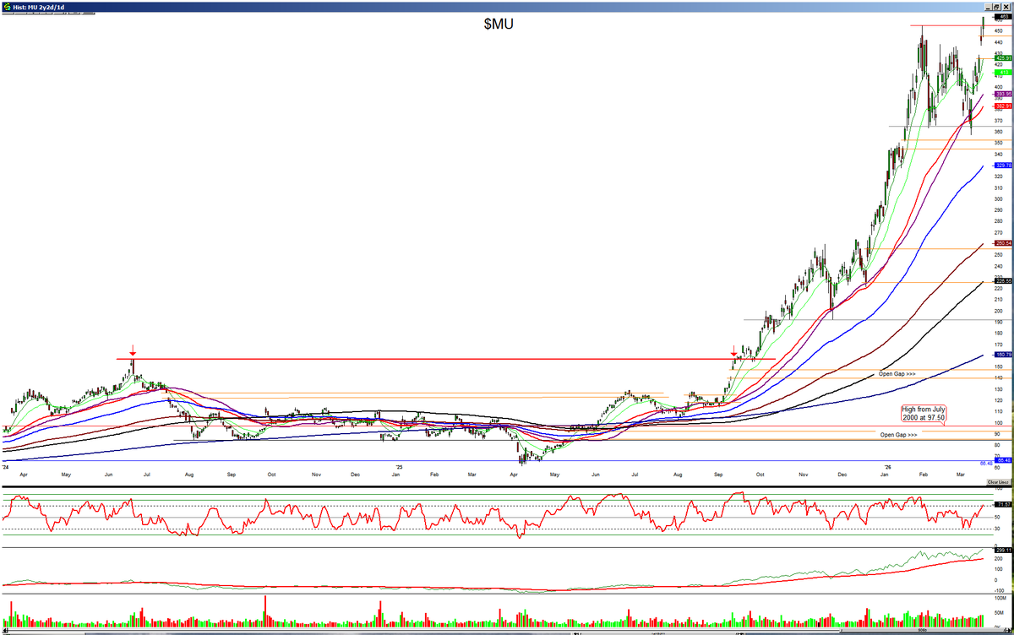1014x635 pixels.
Task: Click the dark green 425.91 price label
Action: point(1002,58)
